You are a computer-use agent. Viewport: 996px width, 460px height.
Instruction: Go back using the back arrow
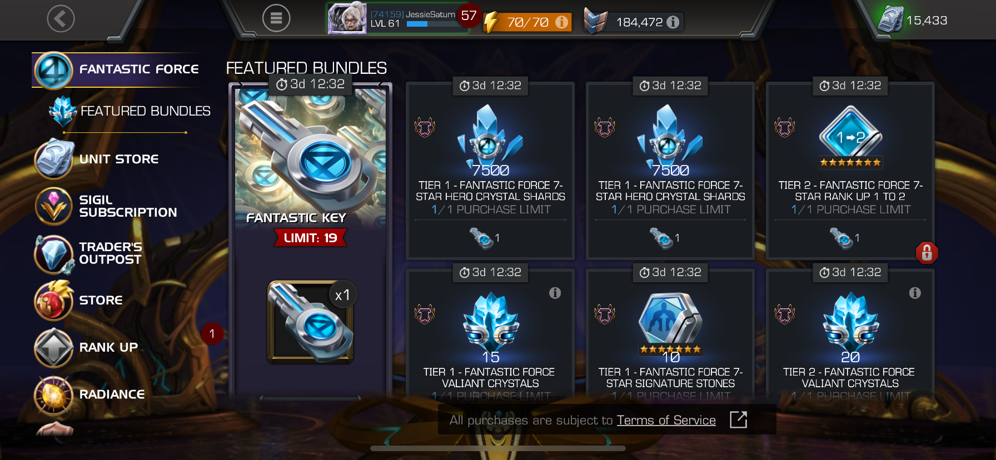coord(61,19)
